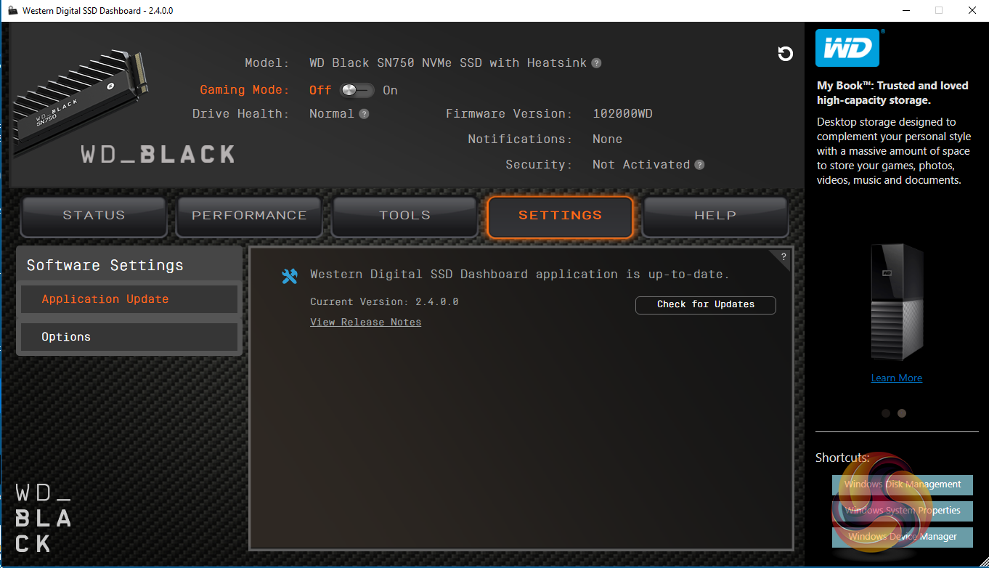Image resolution: width=989 pixels, height=568 pixels.
Task: Click the Current Version 2.4.0.0 text
Action: 384,302
